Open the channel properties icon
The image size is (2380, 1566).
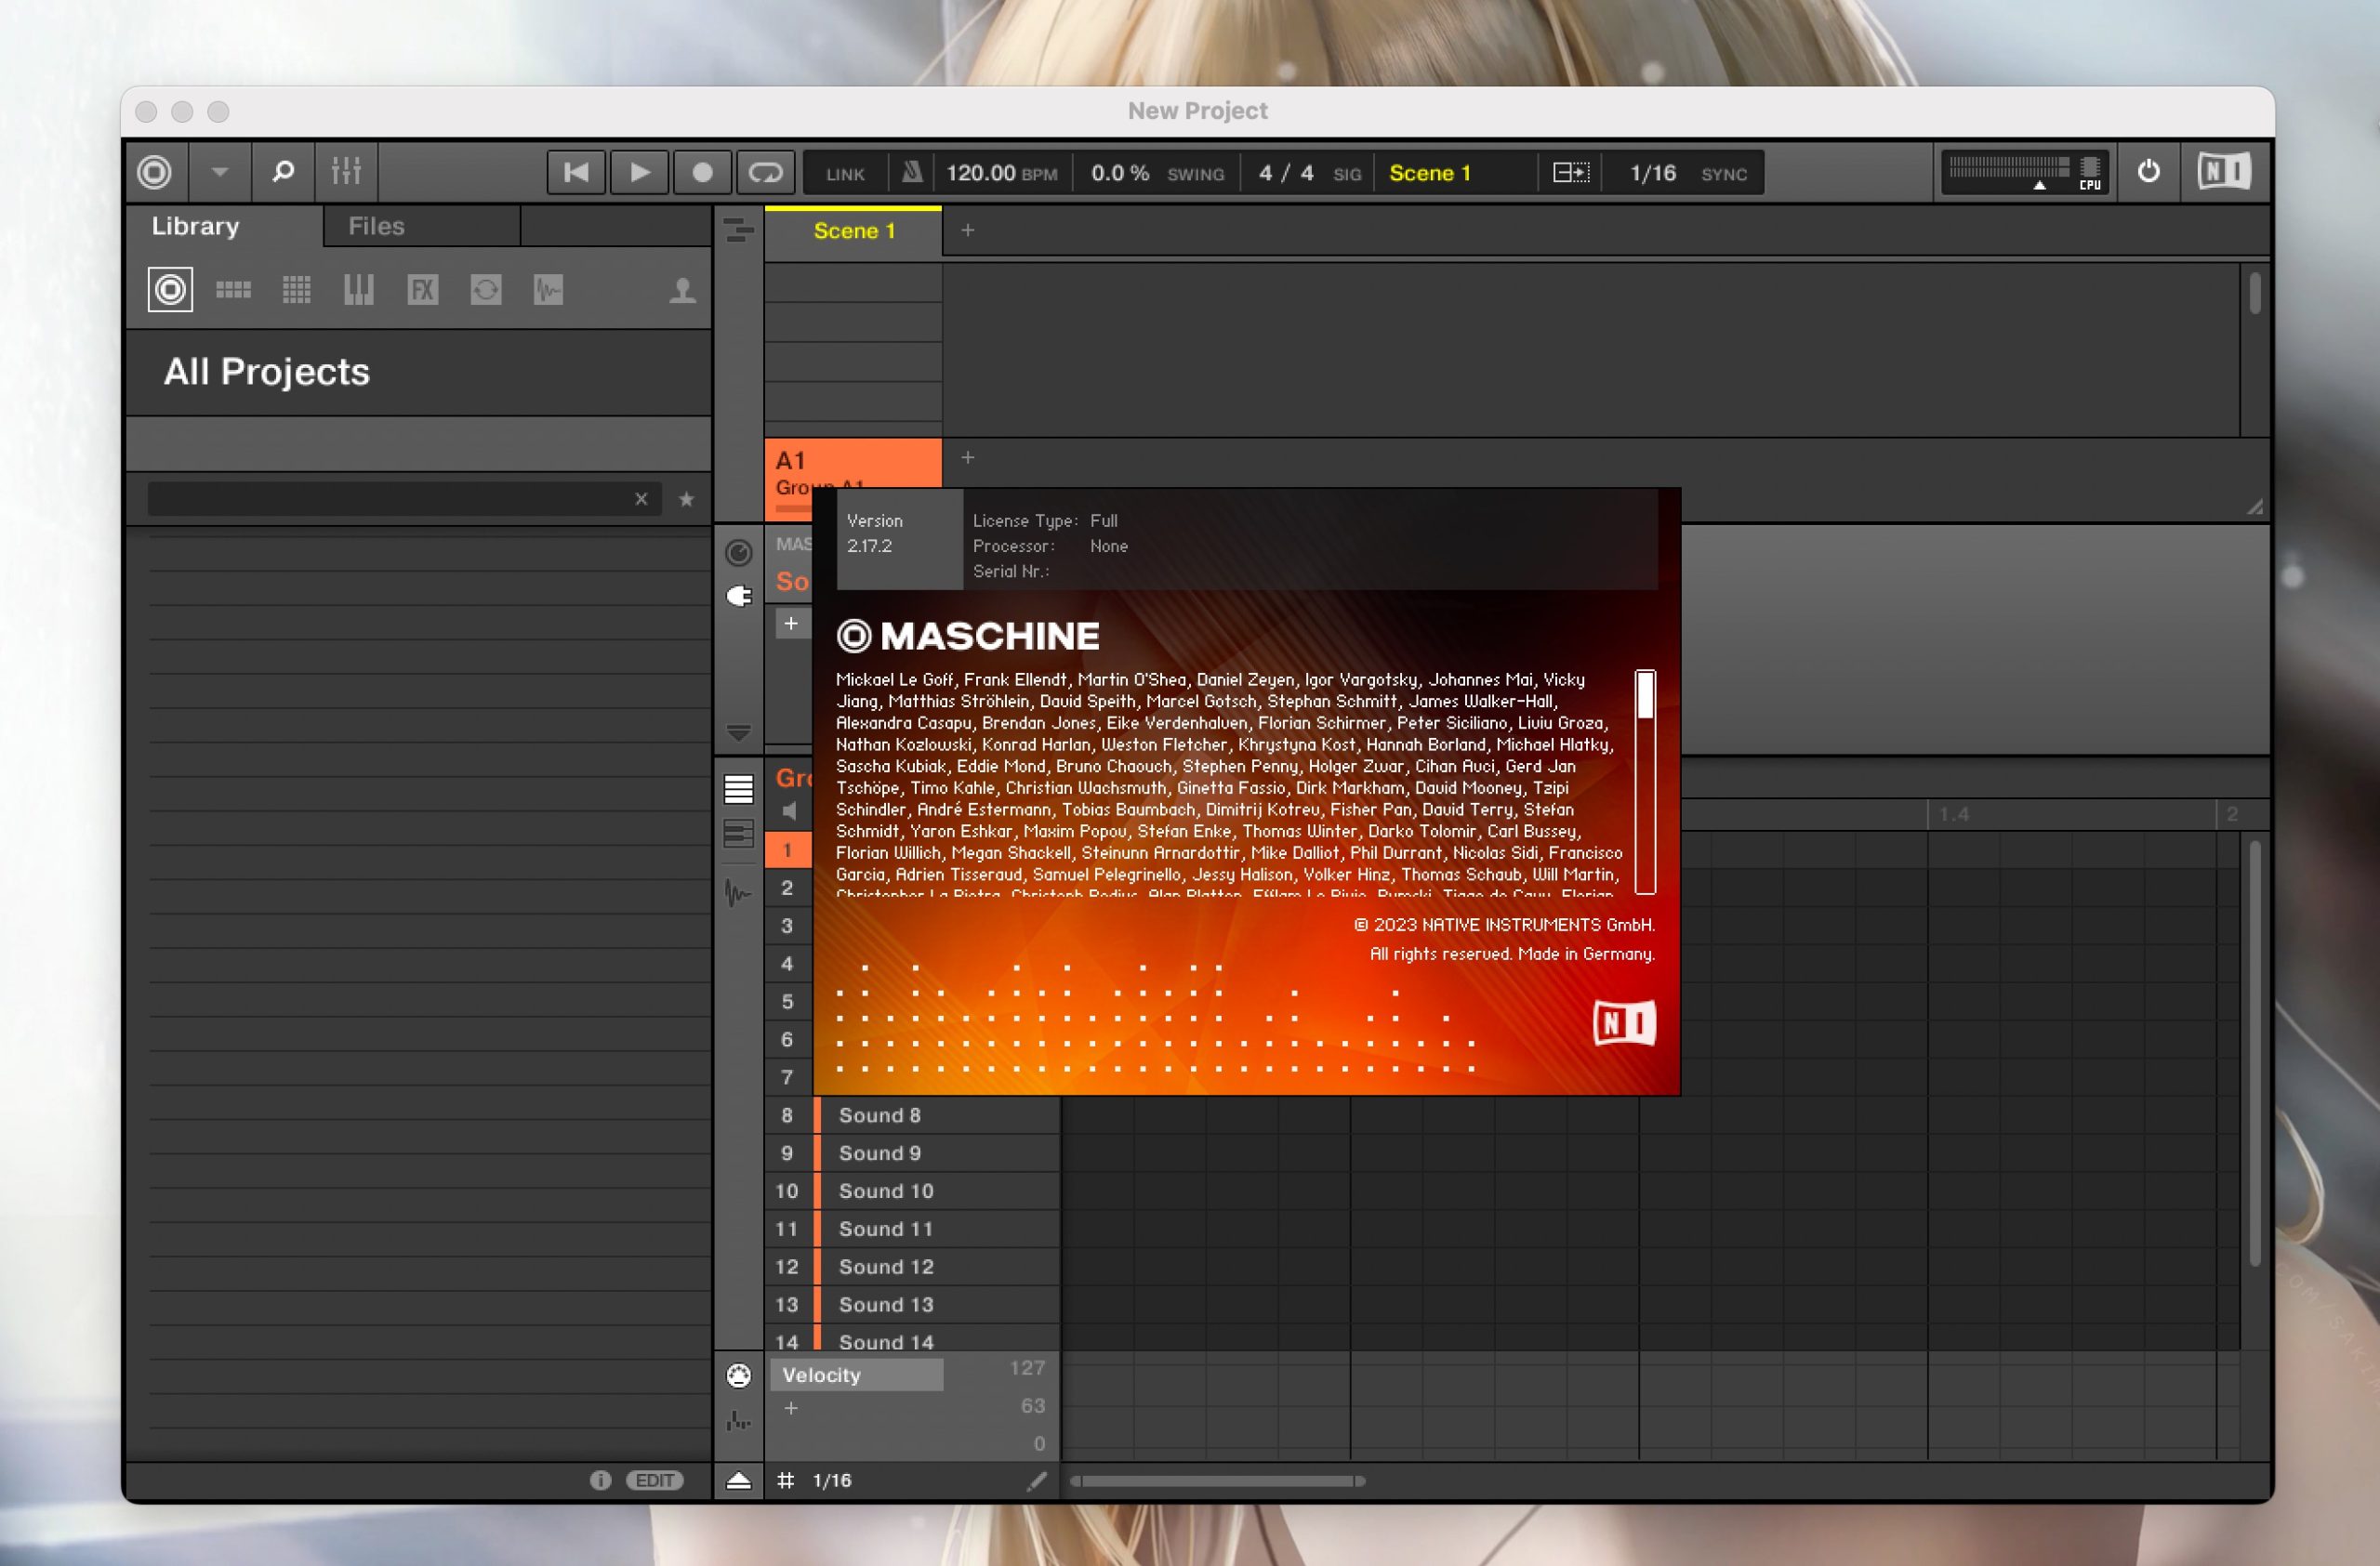pos(738,553)
